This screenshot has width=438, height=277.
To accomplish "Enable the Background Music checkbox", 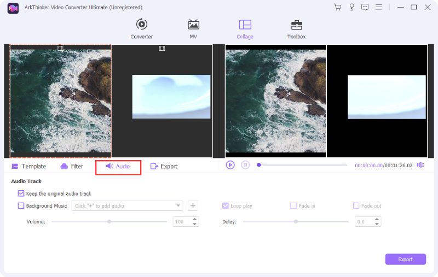I will pyautogui.click(x=21, y=205).
